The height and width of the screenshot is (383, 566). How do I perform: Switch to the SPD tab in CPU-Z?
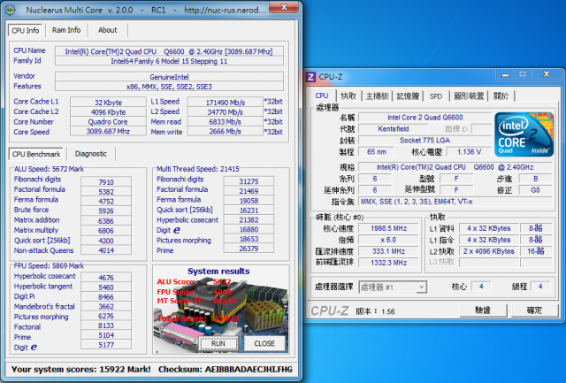[436, 96]
